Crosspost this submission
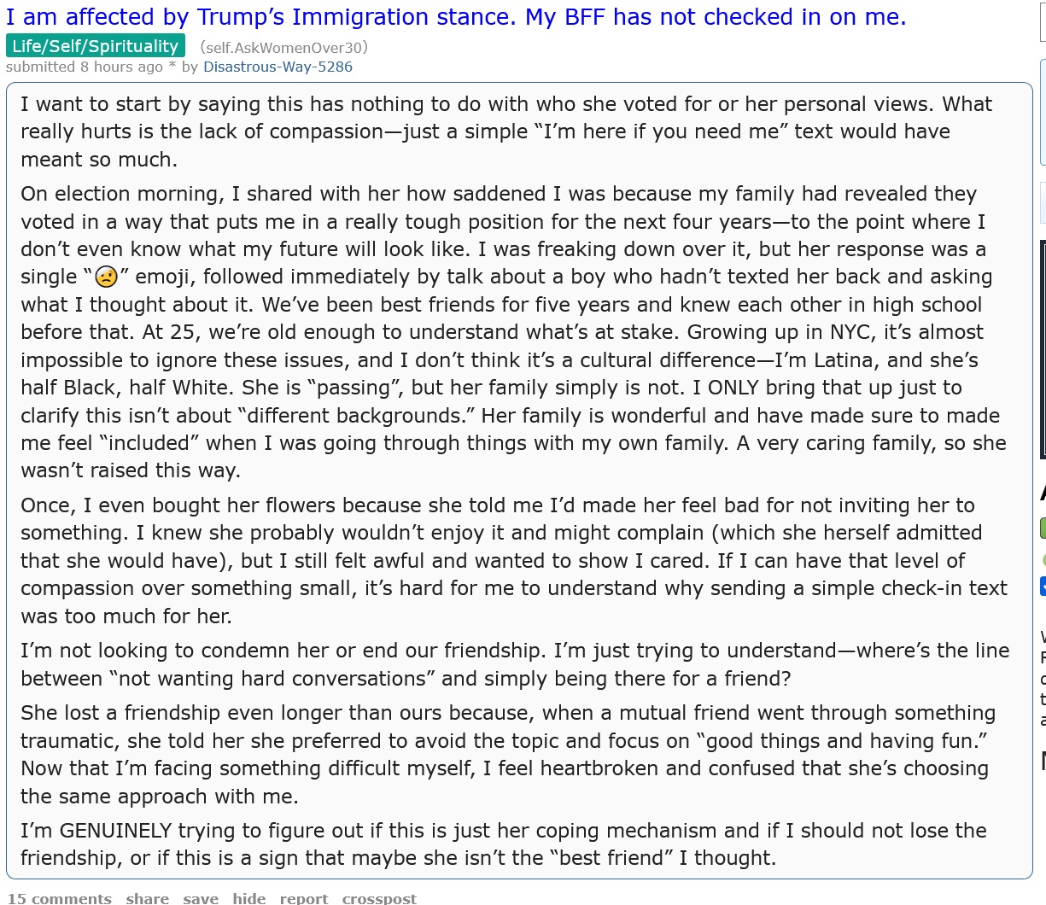Image resolution: width=1046 pixels, height=905 pixels. [x=379, y=898]
